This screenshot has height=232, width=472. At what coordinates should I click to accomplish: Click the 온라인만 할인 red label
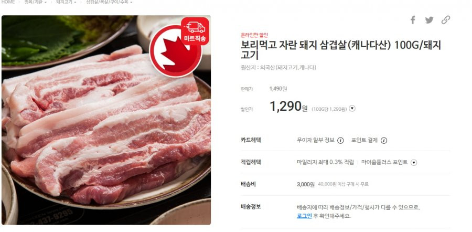[x=254, y=35]
